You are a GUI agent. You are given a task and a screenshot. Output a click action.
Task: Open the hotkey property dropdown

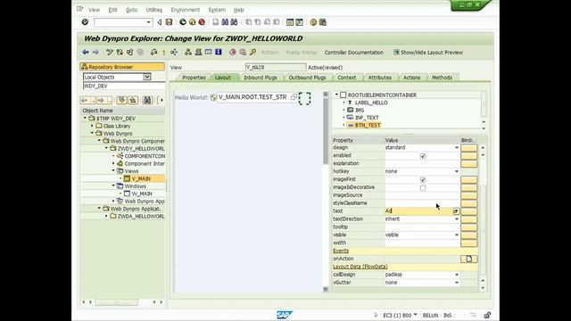(456, 171)
